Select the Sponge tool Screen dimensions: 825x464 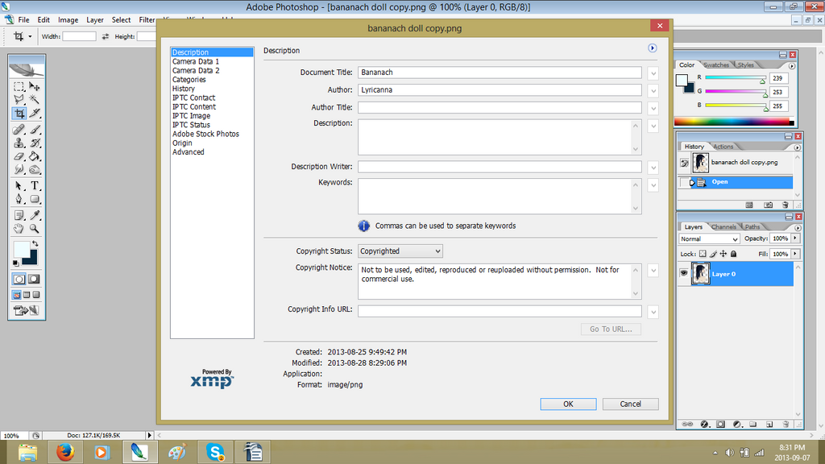(35, 169)
